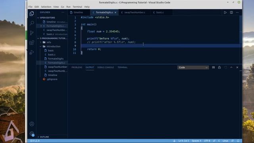
Task: Switch to the basic.c editor tab
Action: pos(160,12)
